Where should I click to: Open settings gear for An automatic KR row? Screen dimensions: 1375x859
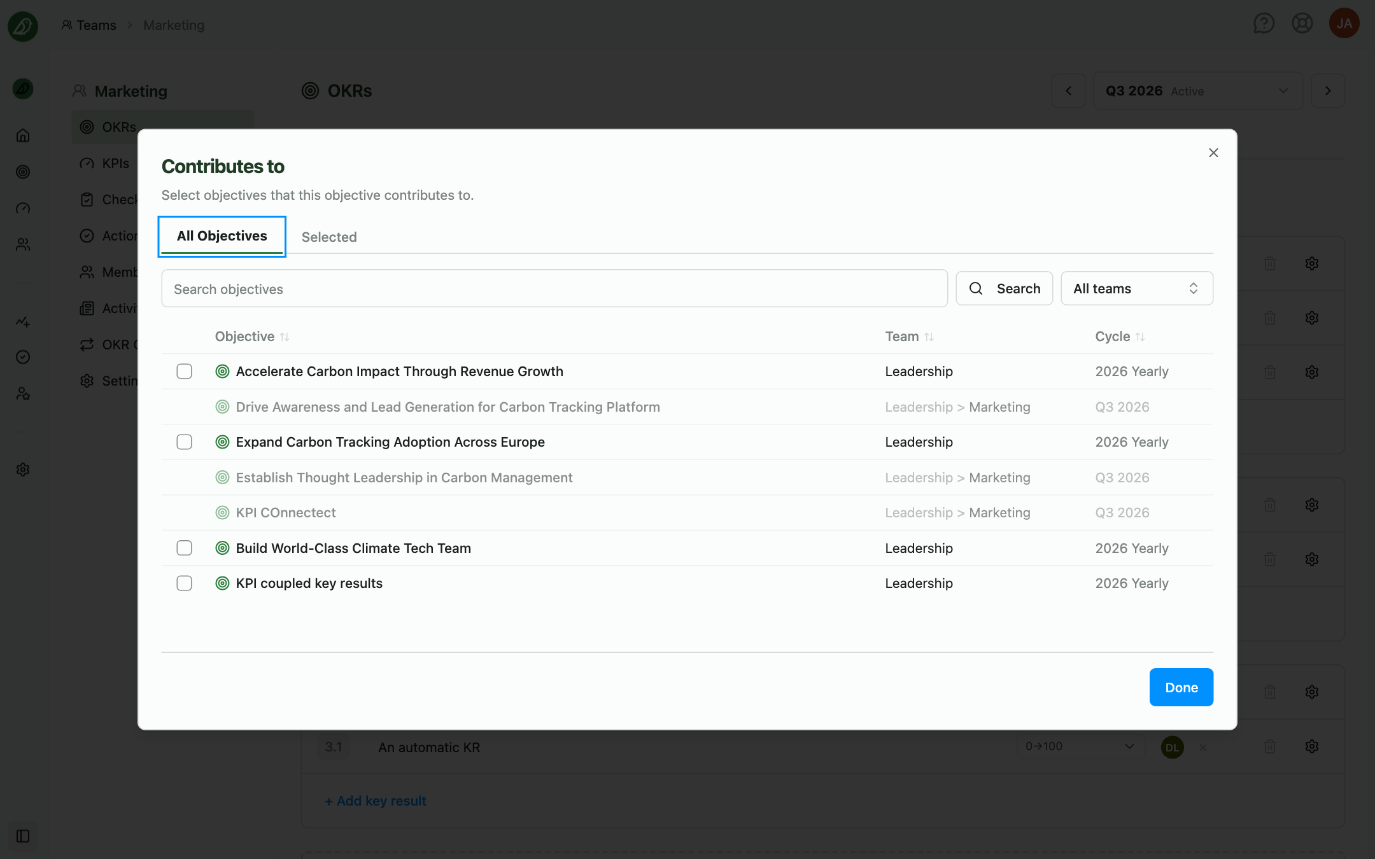click(x=1312, y=746)
